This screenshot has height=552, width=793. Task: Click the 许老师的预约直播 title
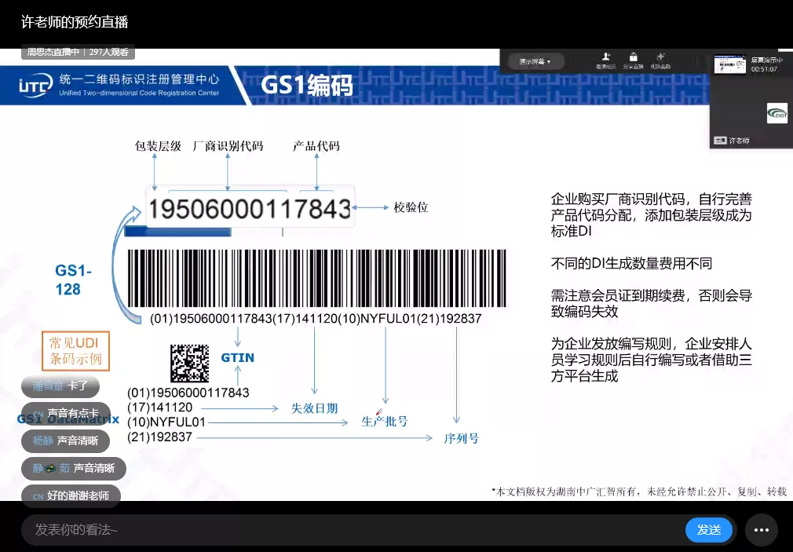(75, 22)
